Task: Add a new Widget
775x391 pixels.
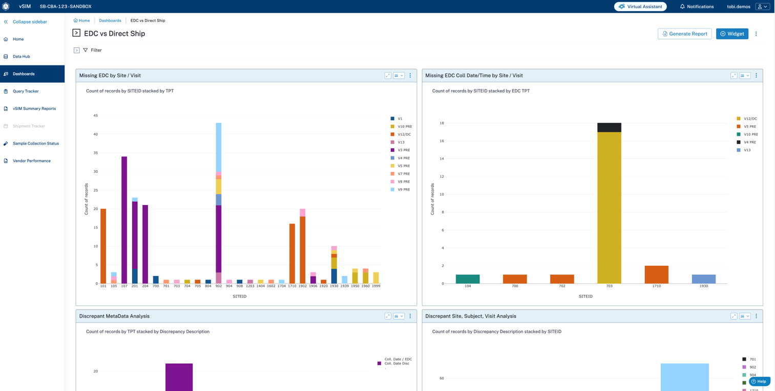Action: tap(732, 34)
